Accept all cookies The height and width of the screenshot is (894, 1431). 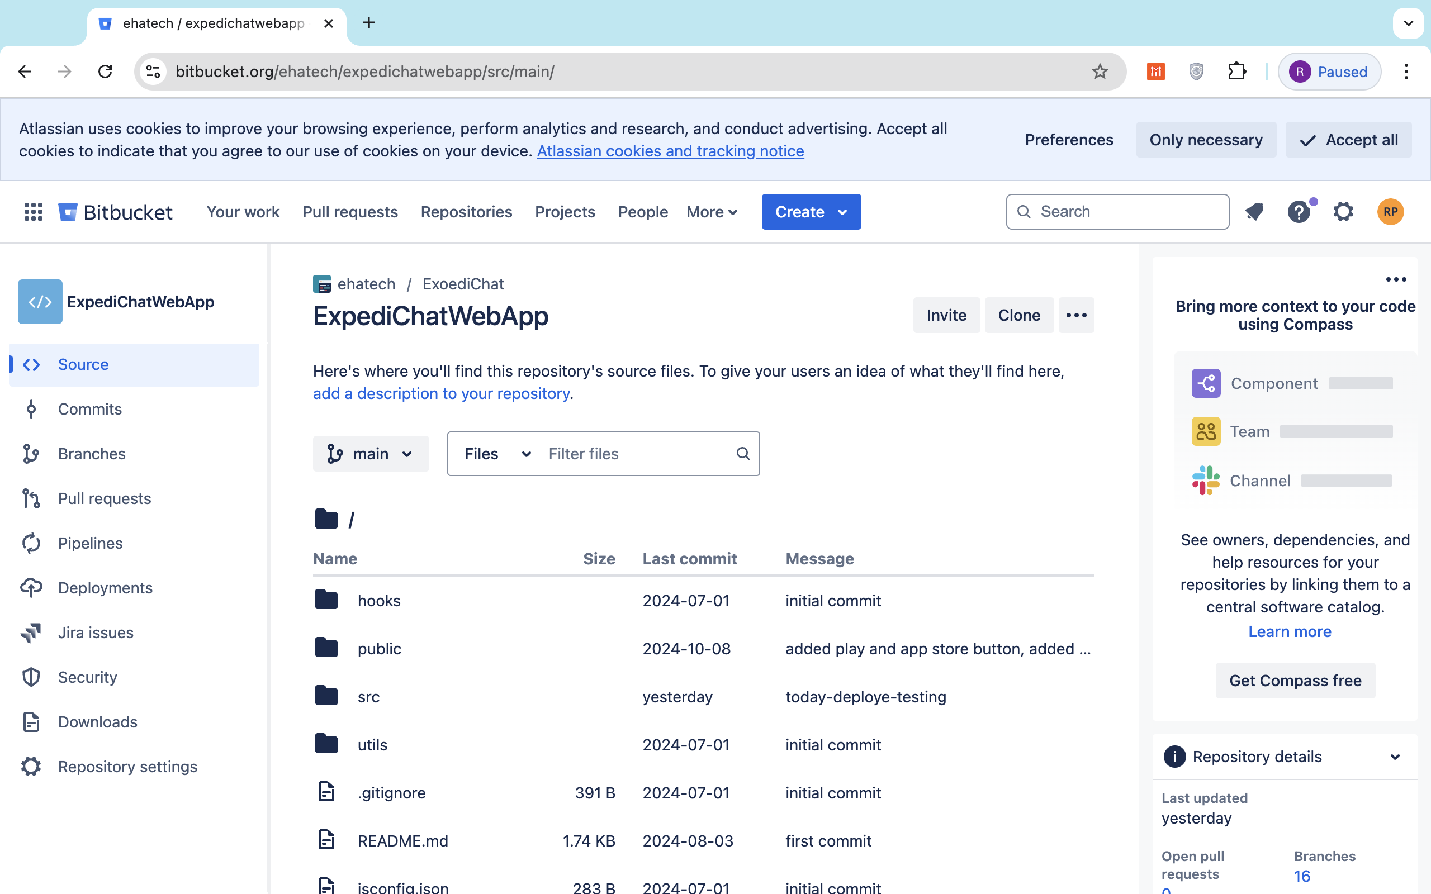click(x=1348, y=140)
